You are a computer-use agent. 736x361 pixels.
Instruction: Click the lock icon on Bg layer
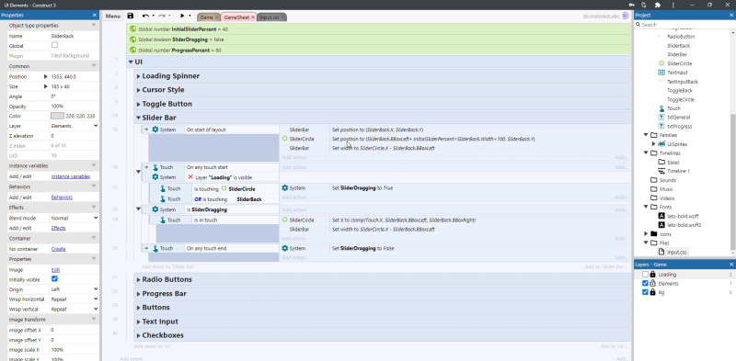click(x=652, y=292)
